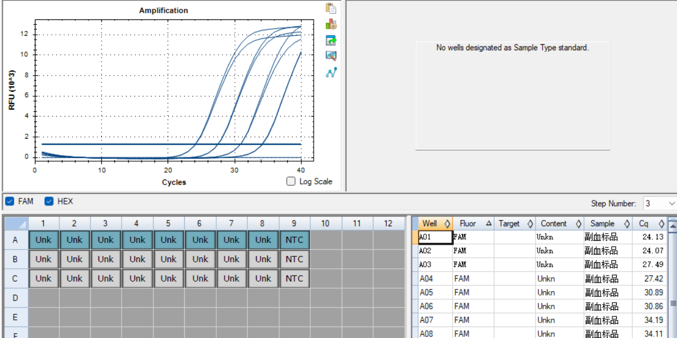Select well B9 NTC in plate
The width and height of the screenshot is (677, 338).
click(x=294, y=259)
